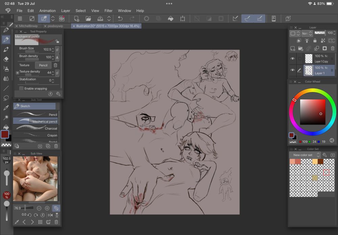
Task: Select the Pencil sub tool
Action: pyautogui.click(x=35, y=115)
